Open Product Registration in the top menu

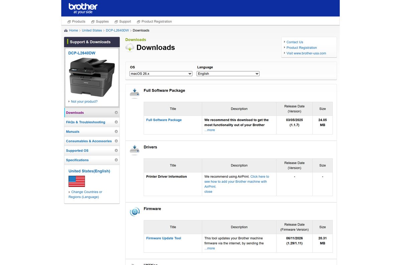[x=156, y=21]
